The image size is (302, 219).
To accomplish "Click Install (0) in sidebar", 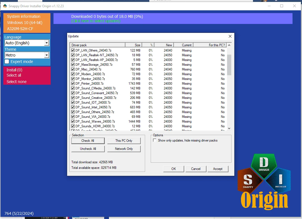I will 14,70.
